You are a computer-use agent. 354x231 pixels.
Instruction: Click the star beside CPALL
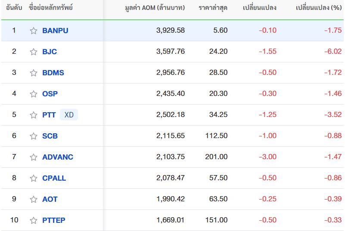[34, 178]
